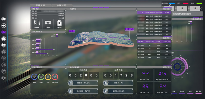Click the blue 2.3万 Kg steel circle
This screenshot has width=205, height=99.
[34, 77]
